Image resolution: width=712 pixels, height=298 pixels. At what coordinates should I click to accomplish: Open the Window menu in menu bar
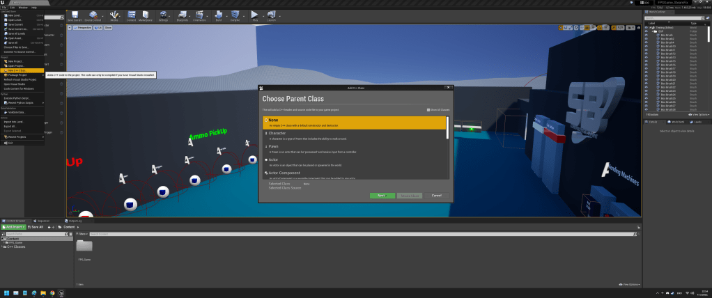pos(23,7)
